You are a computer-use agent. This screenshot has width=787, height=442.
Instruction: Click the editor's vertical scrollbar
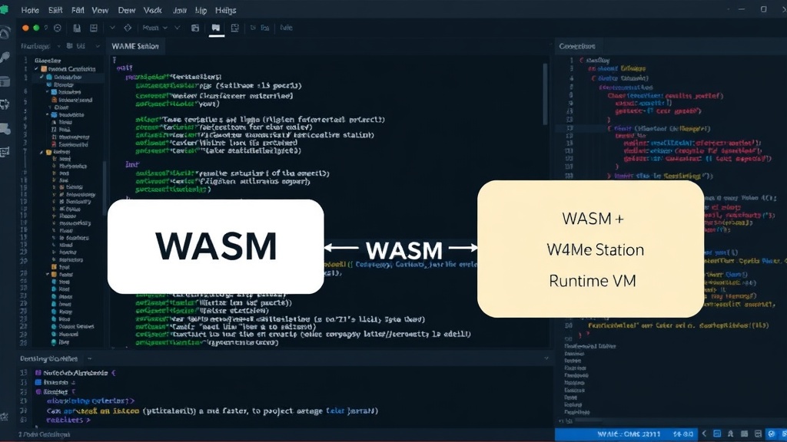545,94
